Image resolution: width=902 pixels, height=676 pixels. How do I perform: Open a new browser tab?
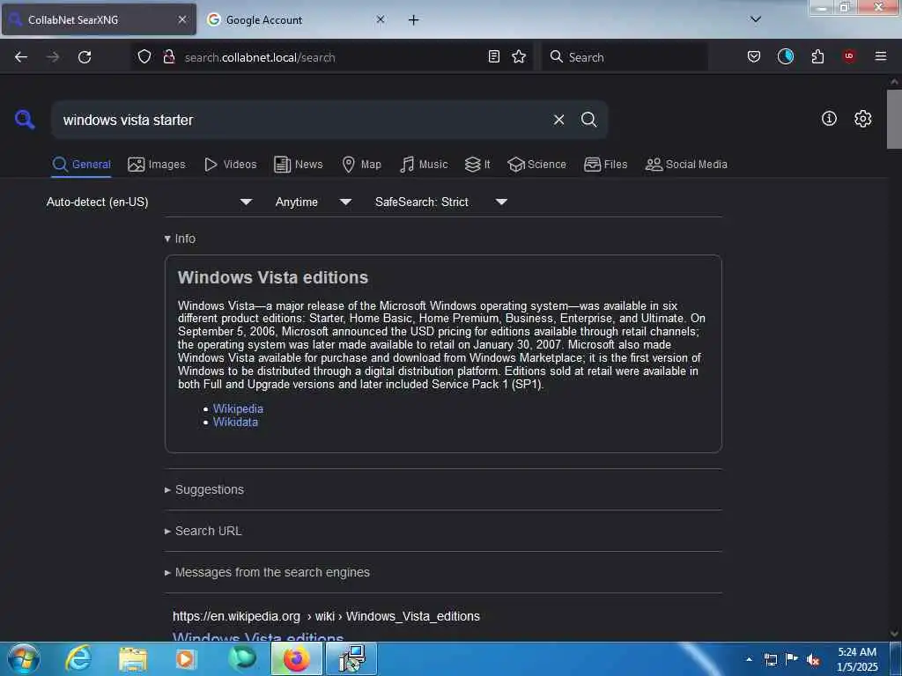tap(414, 20)
